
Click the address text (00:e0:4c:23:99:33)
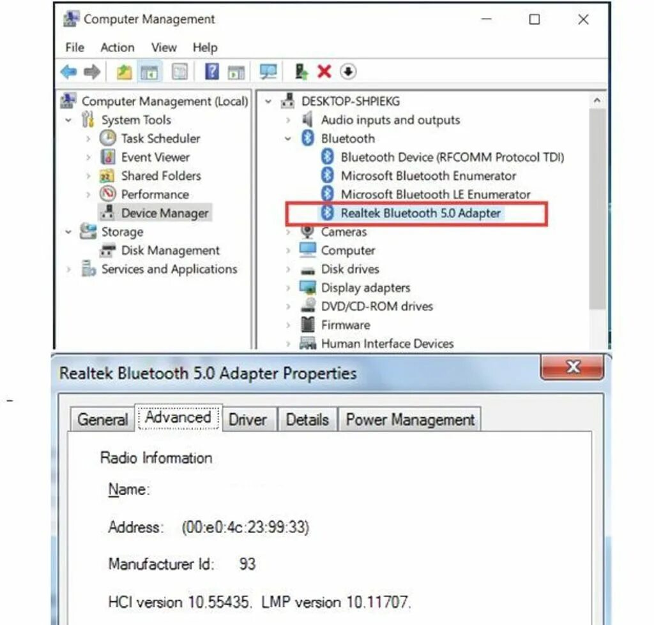[x=246, y=527]
